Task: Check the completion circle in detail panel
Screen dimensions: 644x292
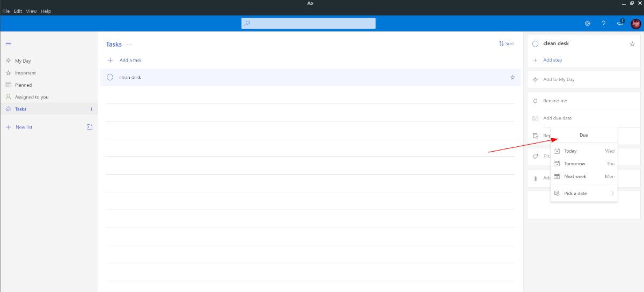Action: 535,44
